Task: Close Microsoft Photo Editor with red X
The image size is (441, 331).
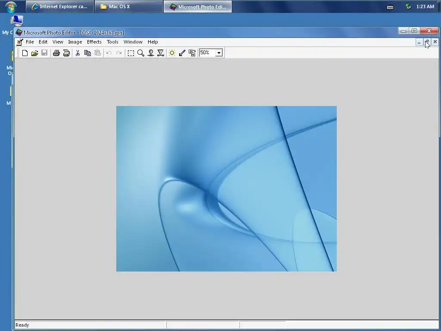Action: tap(429, 31)
